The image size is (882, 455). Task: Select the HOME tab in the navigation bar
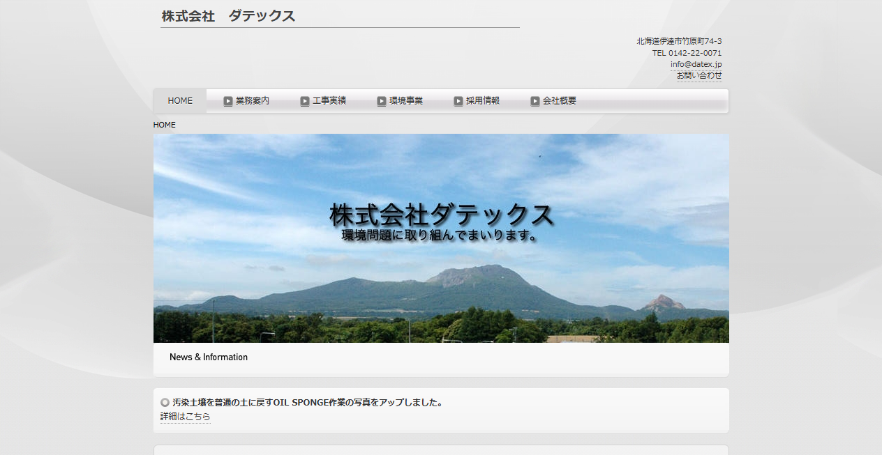point(179,100)
